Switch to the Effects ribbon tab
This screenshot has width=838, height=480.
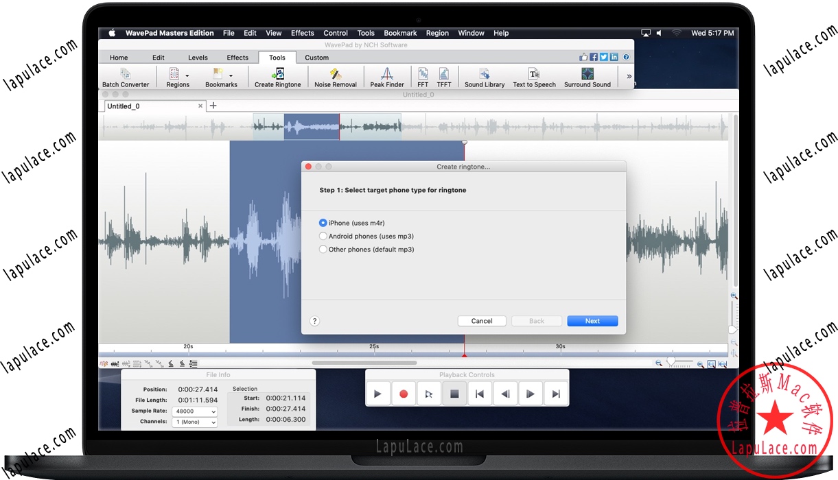237,58
